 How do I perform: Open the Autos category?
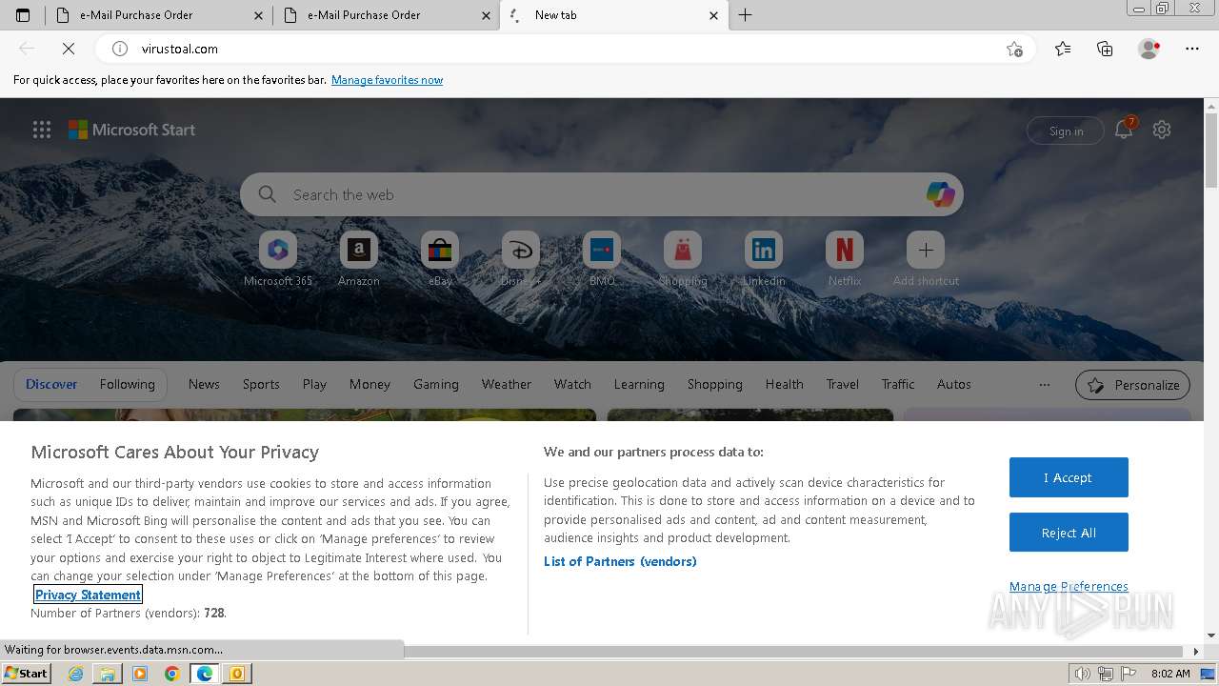click(x=954, y=385)
